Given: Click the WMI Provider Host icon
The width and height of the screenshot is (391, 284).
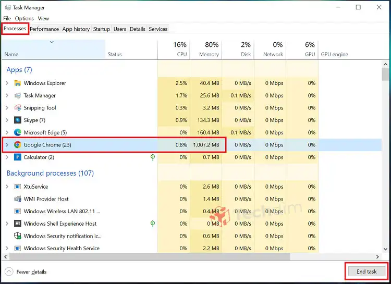Looking at the screenshot, I should (x=17, y=199).
